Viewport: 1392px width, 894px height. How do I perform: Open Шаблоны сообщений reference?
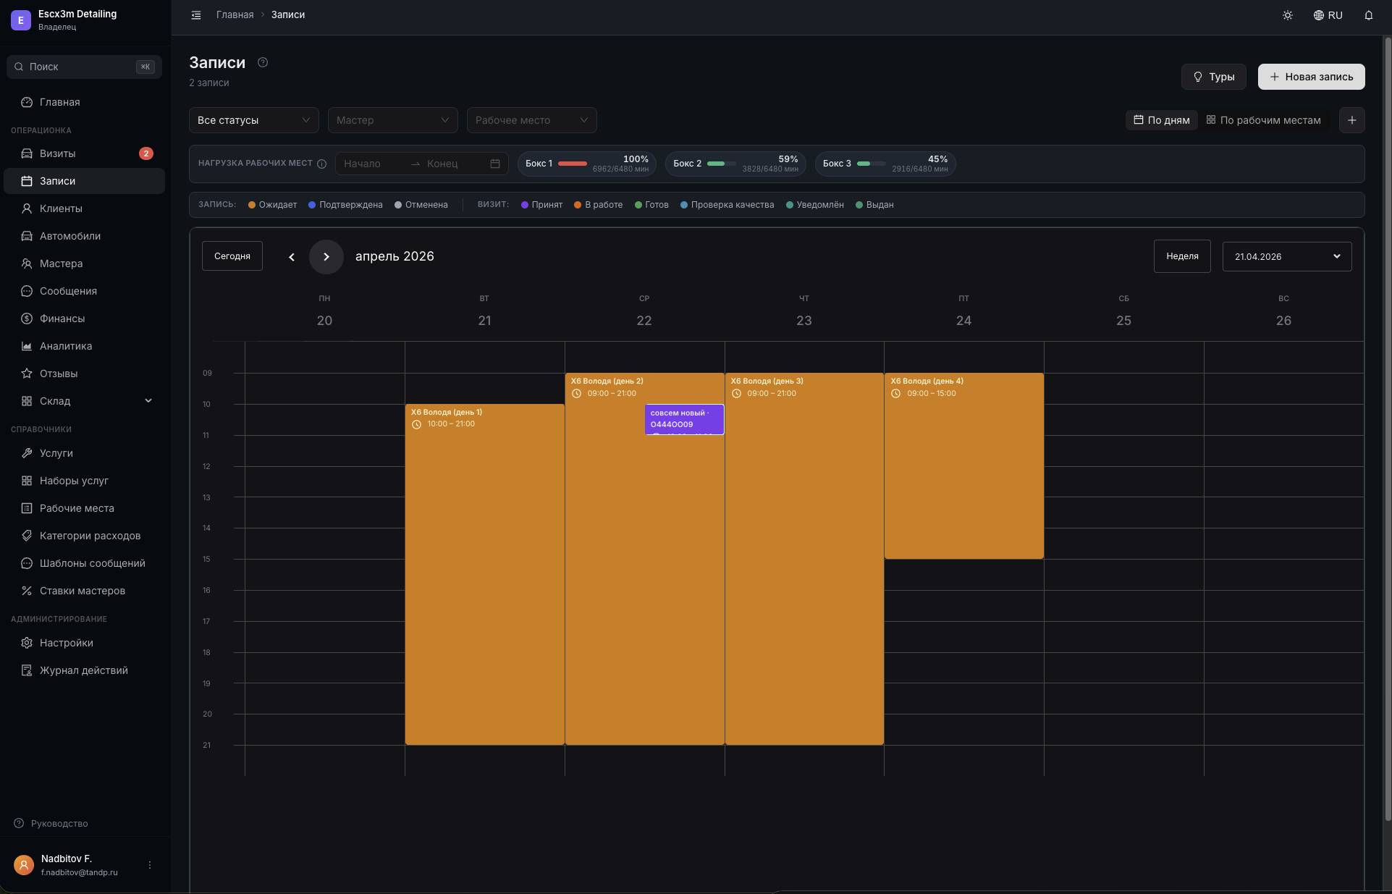pos(85,563)
